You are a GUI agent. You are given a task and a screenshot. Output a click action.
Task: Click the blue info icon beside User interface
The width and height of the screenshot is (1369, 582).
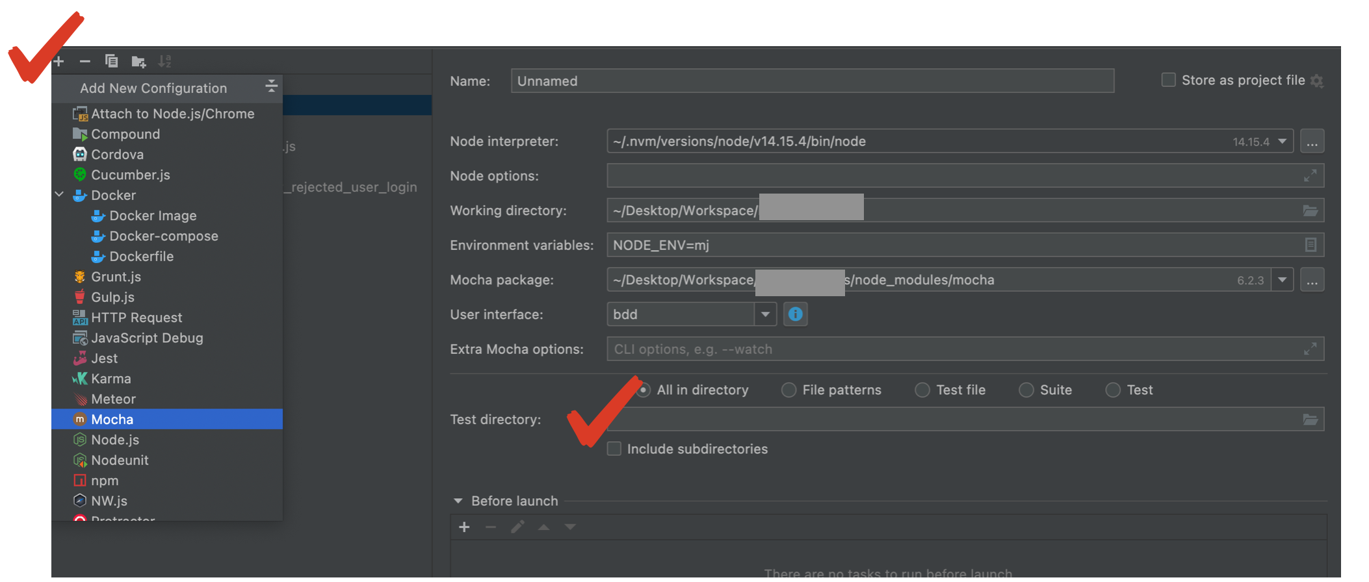point(795,314)
